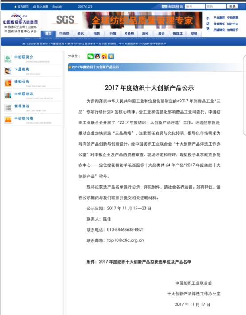Open 中纺联动态 in the sidebar
This screenshot has height=315, width=246.
[x=23, y=94]
